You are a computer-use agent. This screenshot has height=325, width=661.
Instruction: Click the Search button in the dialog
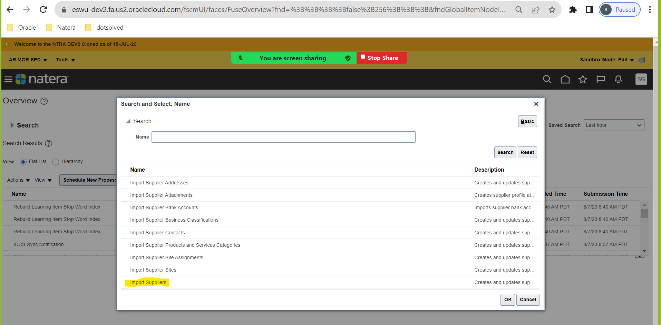[x=505, y=152]
